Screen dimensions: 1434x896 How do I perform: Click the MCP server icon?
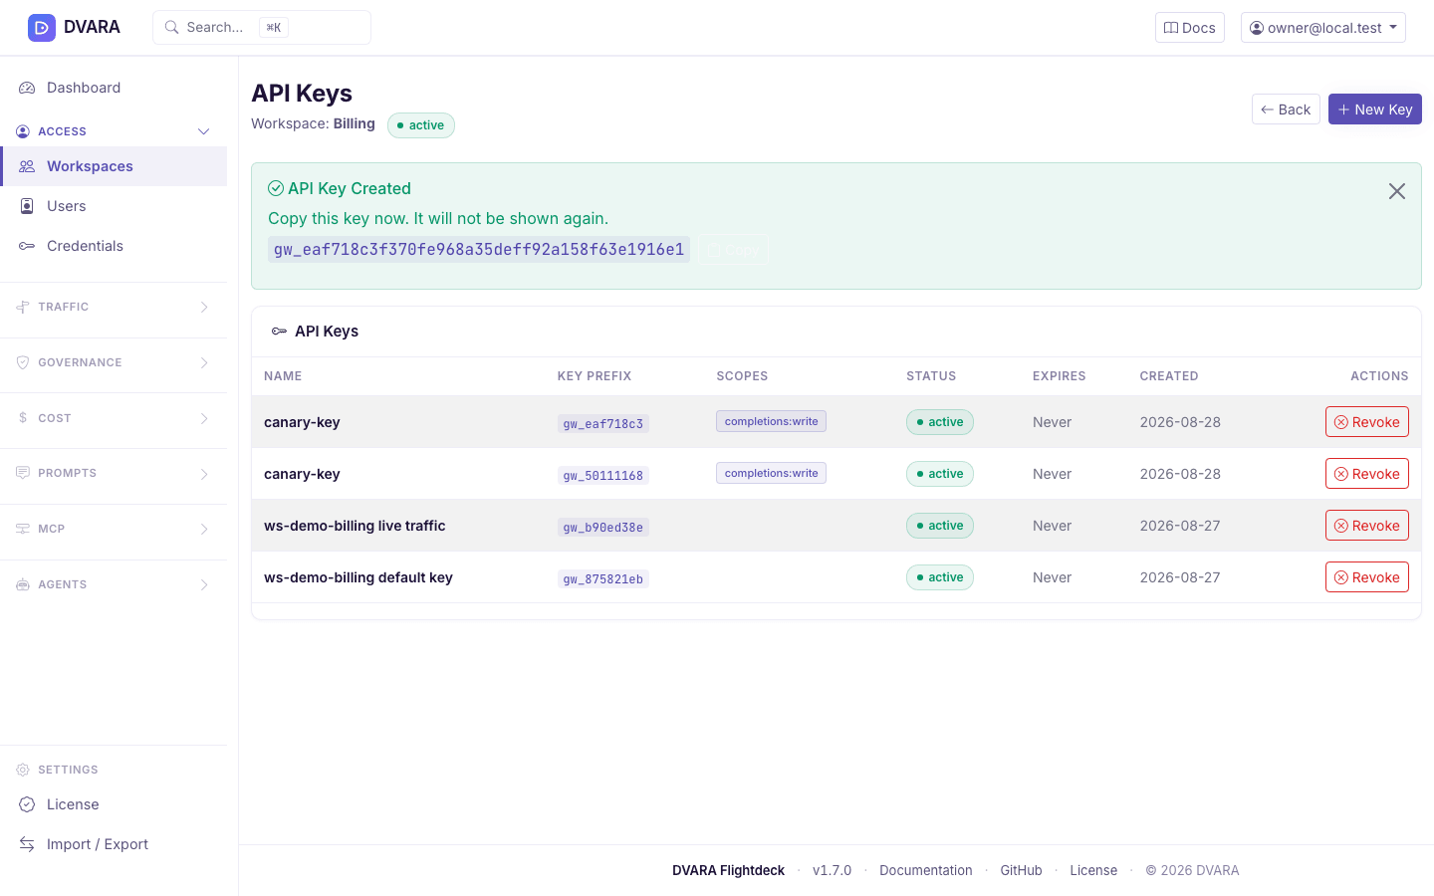click(23, 529)
